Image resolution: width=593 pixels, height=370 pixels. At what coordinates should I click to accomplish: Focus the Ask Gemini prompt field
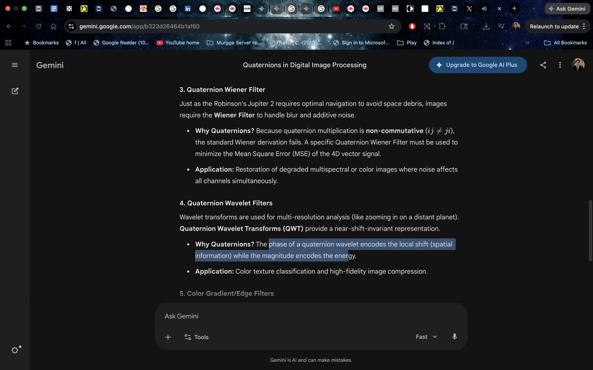311,316
